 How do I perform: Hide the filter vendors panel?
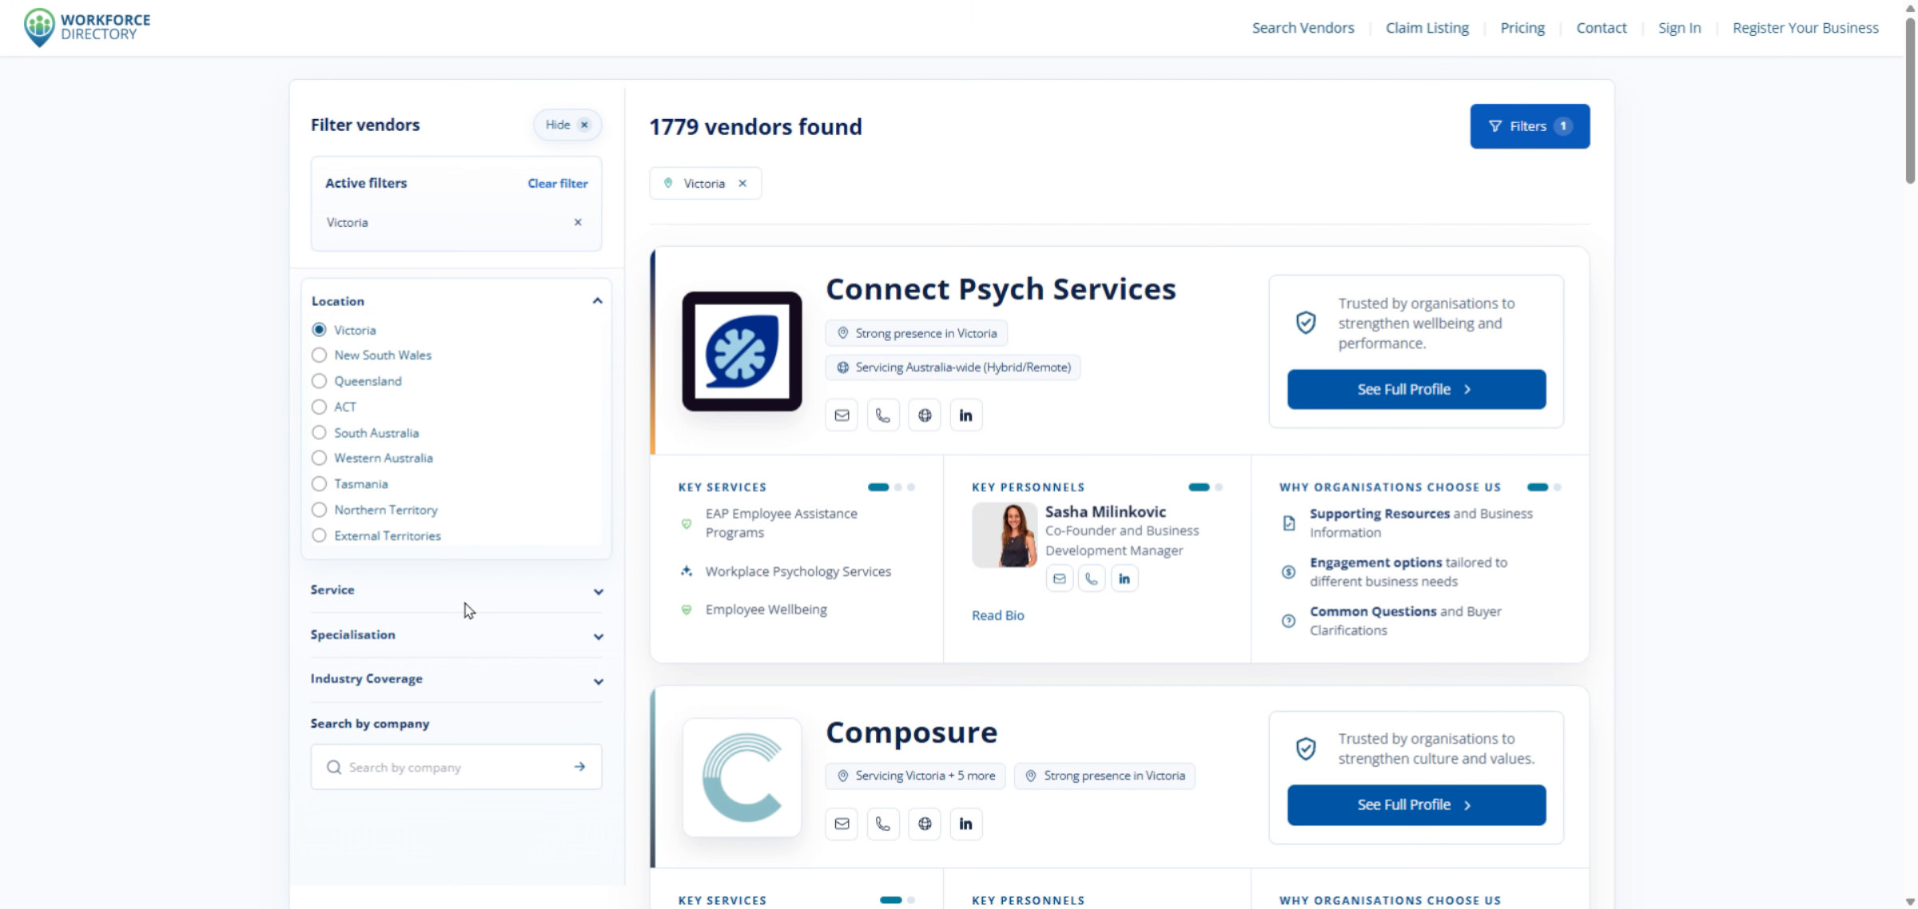[x=567, y=125]
